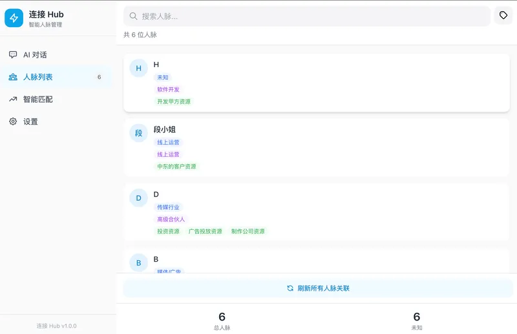
Task: Click the 未知 count statistic at bottom
Action: (417, 320)
